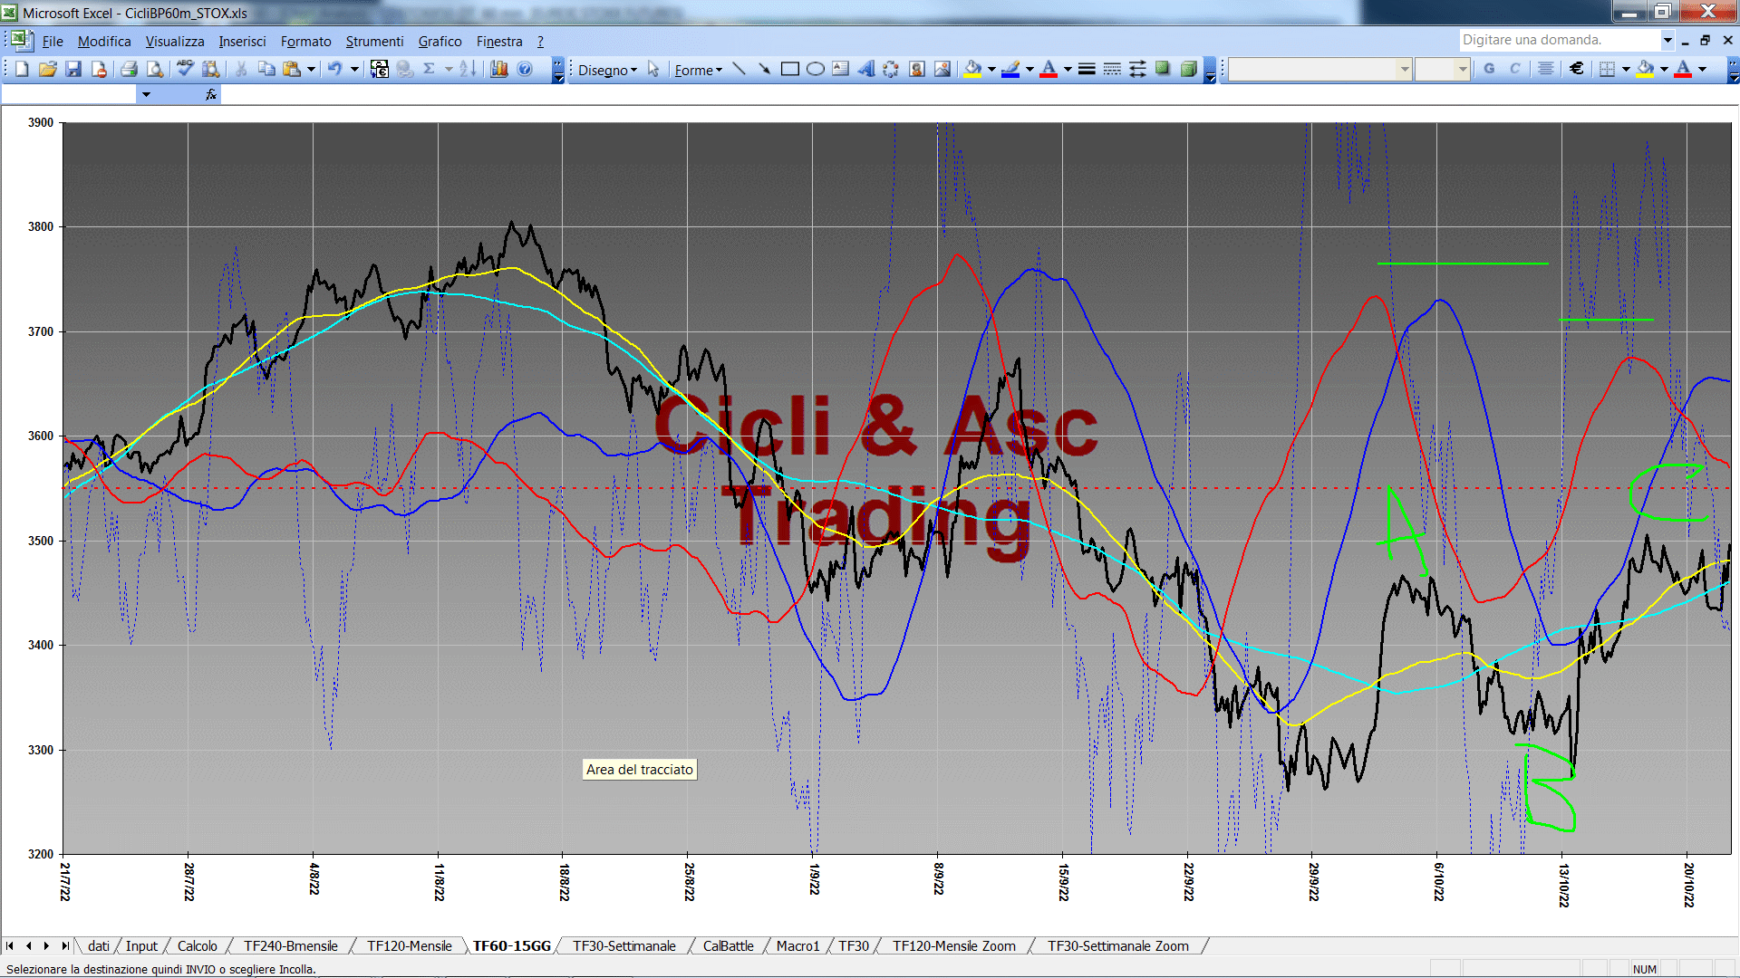
Task: Undo the last action
Action: [x=335, y=69]
